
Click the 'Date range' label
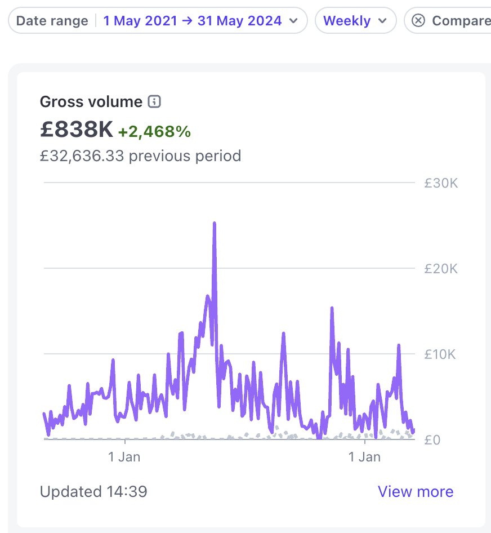coord(52,21)
